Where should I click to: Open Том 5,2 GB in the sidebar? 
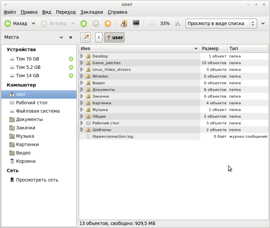[x=28, y=67]
